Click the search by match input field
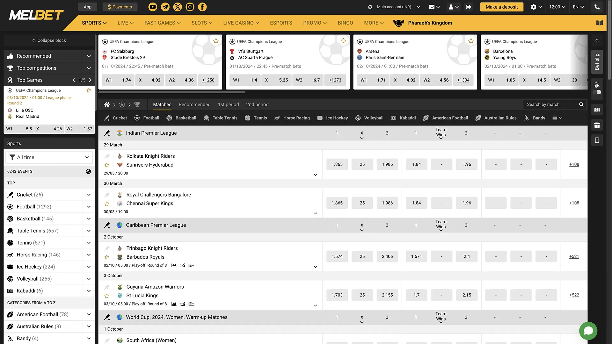 [552, 104]
